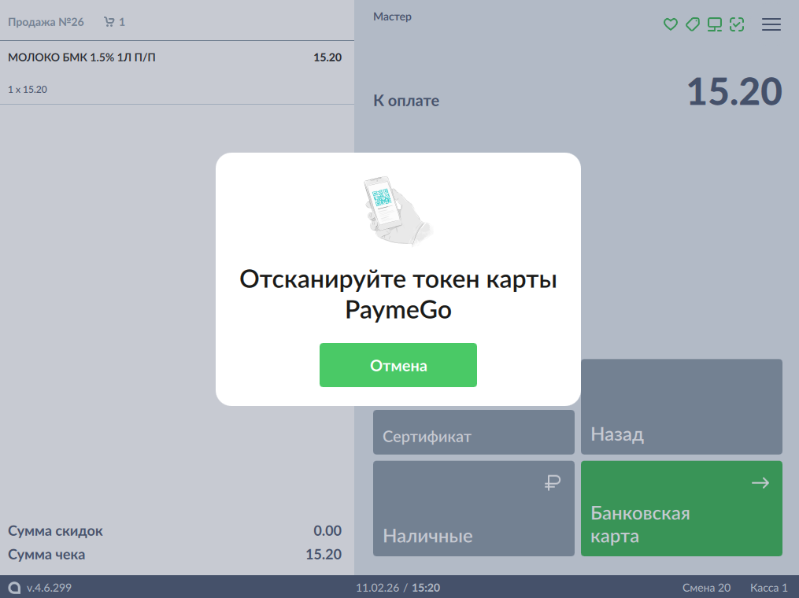
Task: Click the Продажа №26 header
Action: click(46, 22)
